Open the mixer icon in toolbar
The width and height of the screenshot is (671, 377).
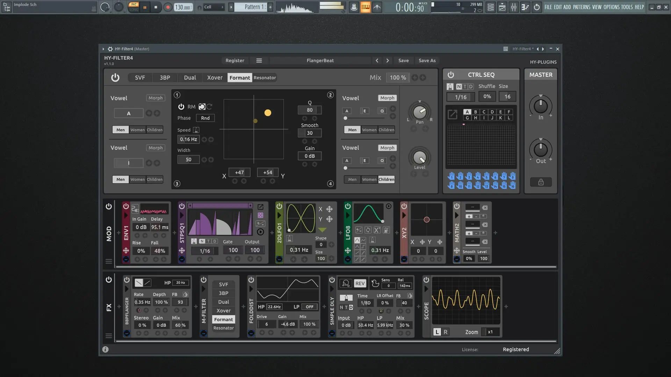click(x=513, y=7)
